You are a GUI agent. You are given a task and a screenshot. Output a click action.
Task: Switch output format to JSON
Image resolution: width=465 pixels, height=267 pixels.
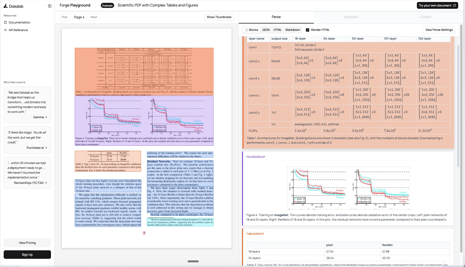coord(266,30)
